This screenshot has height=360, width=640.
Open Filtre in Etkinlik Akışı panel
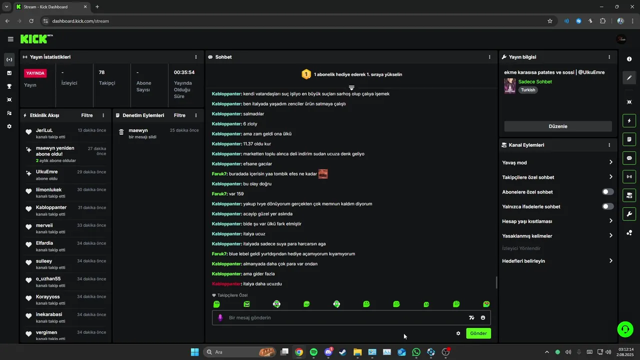(x=87, y=115)
